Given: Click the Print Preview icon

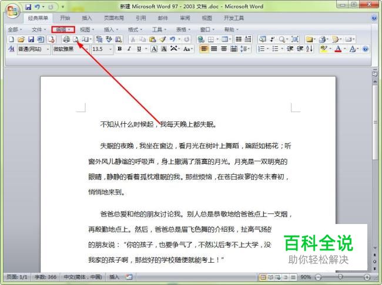Looking at the screenshot, I should pyautogui.click(x=76, y=39).
